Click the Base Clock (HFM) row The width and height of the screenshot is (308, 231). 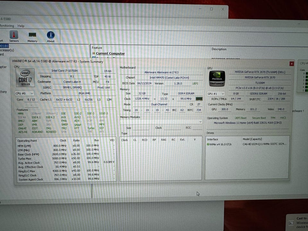[66, 154]
